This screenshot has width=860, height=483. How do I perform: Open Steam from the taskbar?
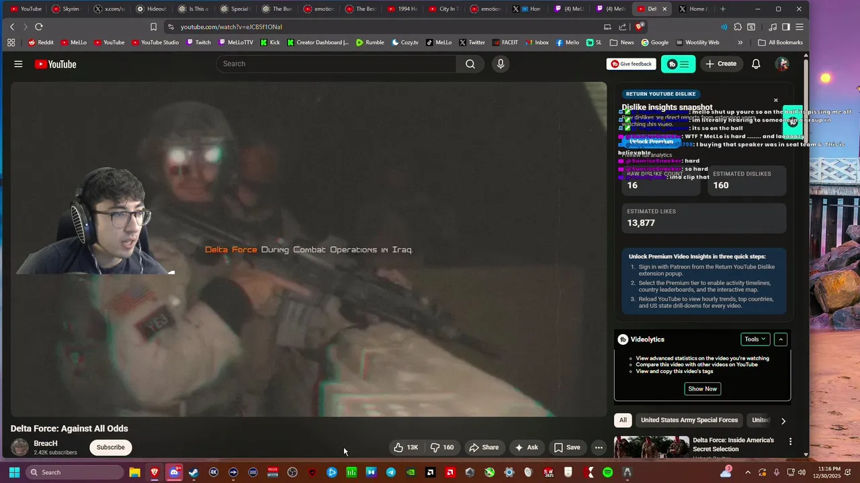(193, 472)
